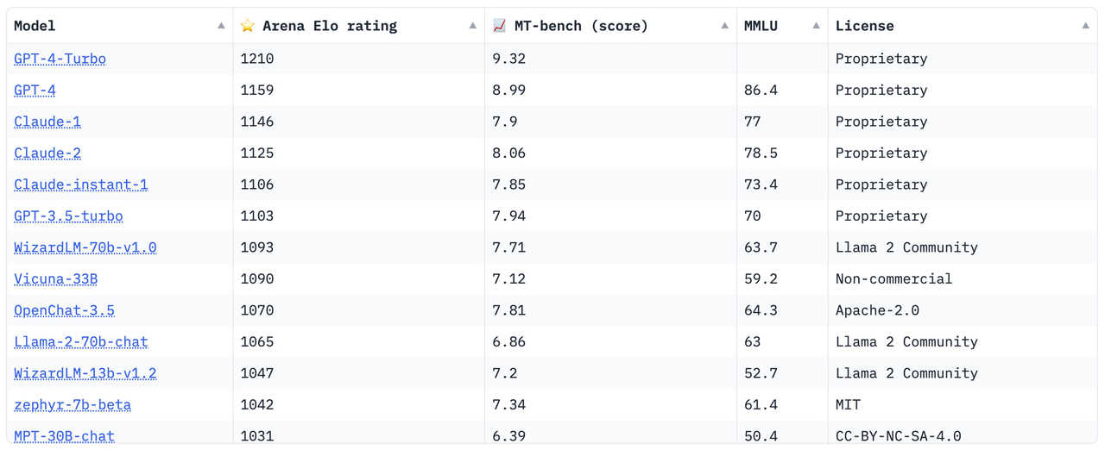Click the Arena Elo rating header
This screenshot has height=450, width=1105.
point(330,26)
